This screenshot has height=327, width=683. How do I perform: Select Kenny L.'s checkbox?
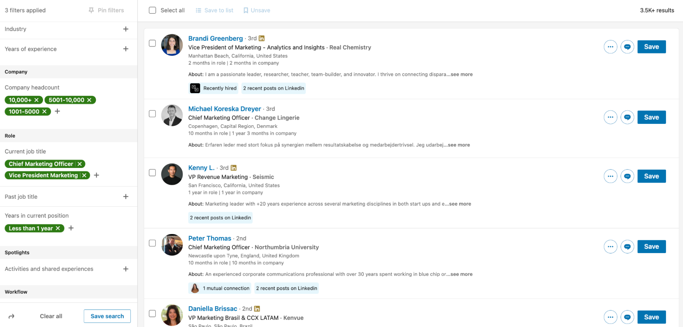(x=152, y=173)
